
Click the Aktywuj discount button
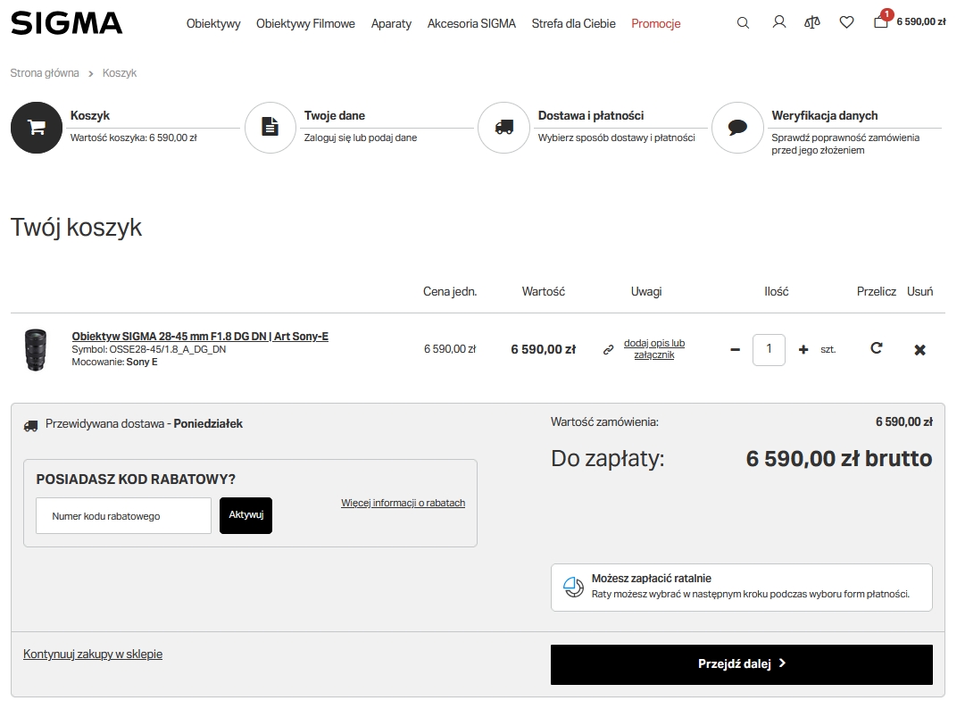(x=245, y=515)
